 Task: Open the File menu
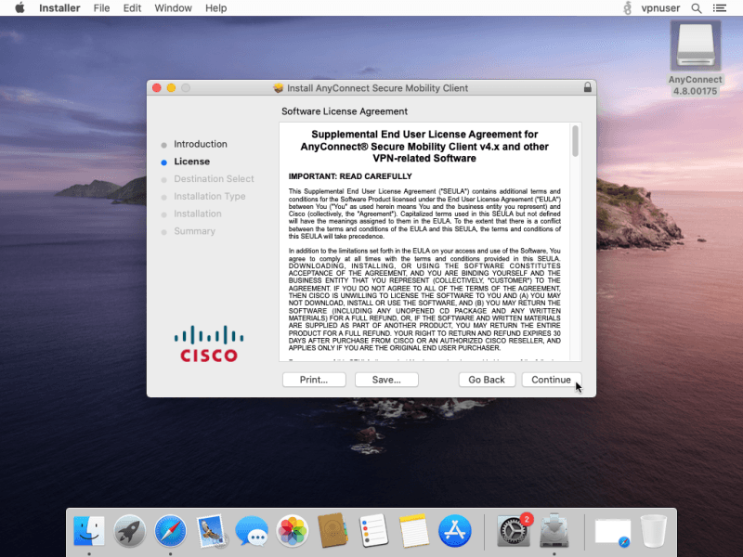(x=101, y=8)
